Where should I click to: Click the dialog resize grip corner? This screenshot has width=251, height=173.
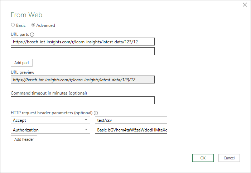click(x=248, y=170)
